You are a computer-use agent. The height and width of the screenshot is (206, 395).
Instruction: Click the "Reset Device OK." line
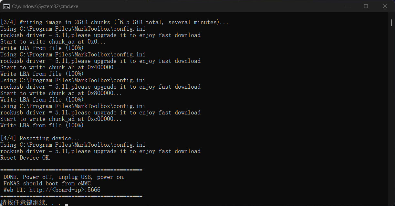point(26,158)
